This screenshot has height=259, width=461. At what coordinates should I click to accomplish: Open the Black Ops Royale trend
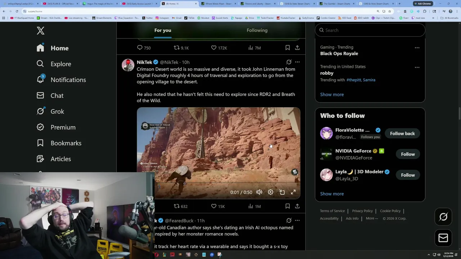[x=339, y=54]
